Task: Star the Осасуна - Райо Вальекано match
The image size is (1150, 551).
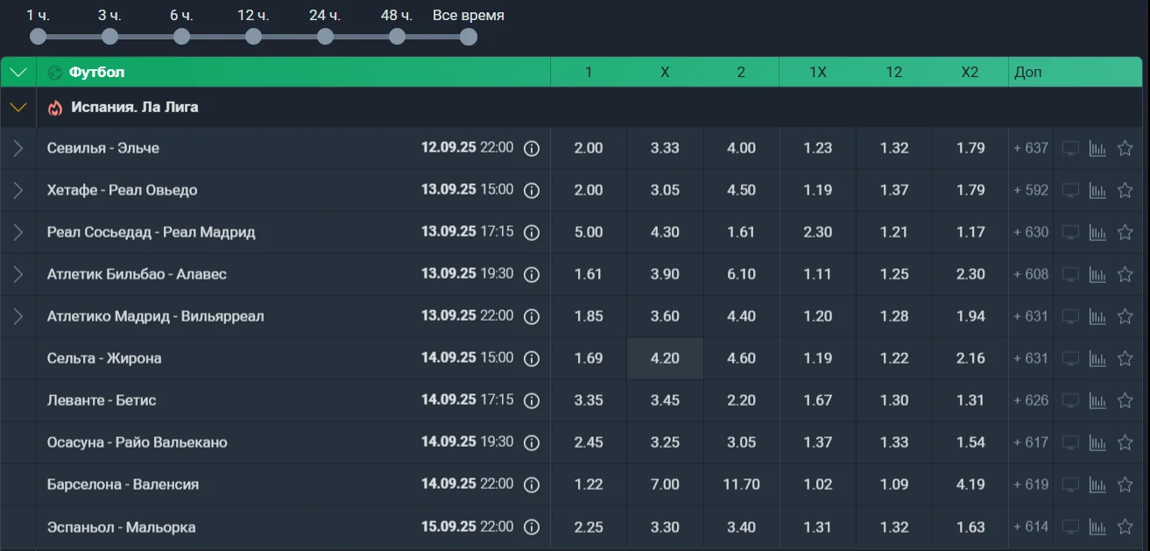Action: point(1125,442)
